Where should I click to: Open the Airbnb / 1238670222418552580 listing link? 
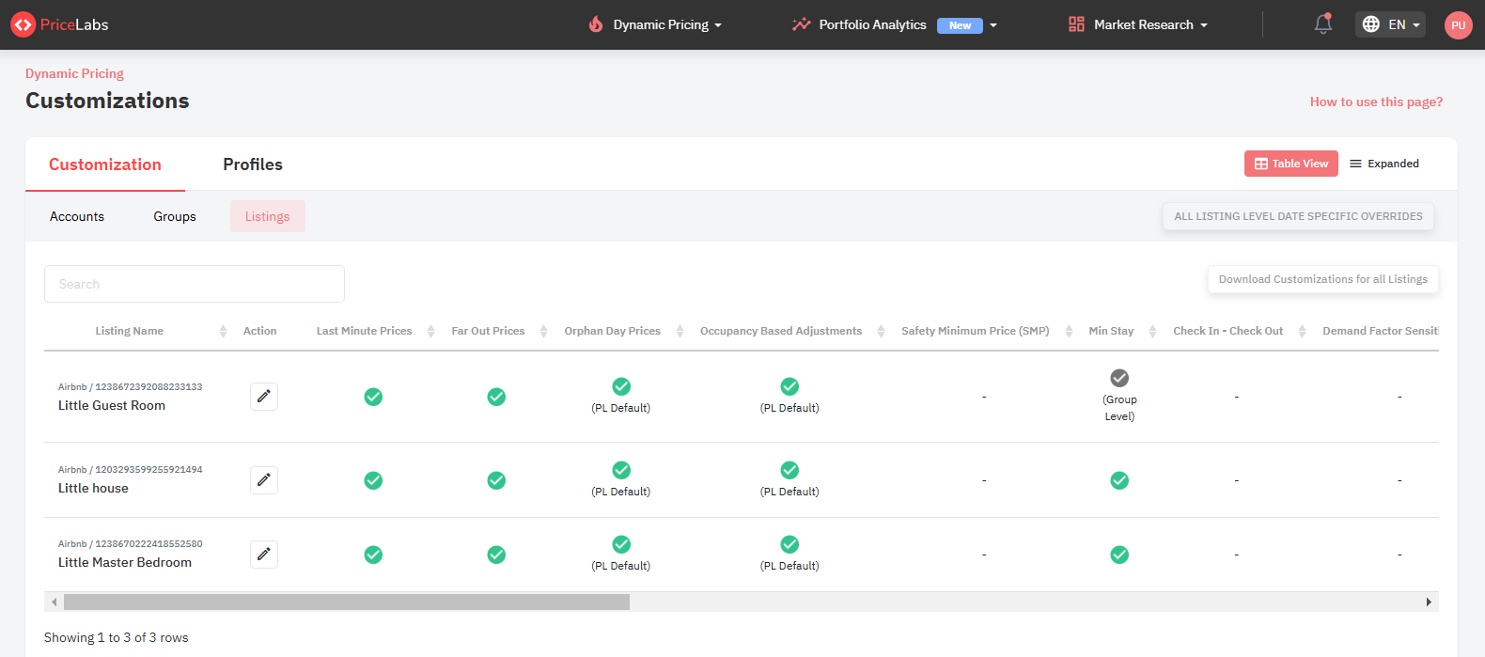coord(131,543)
